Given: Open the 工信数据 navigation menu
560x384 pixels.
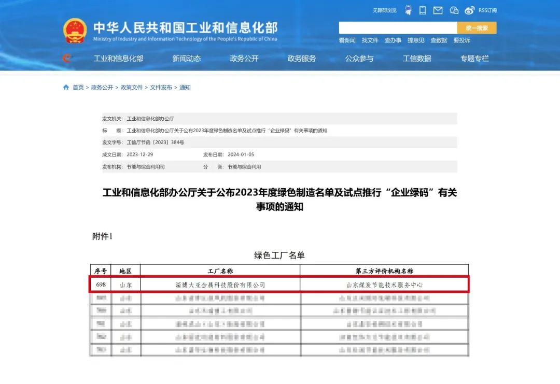Looking at the screenshot, I should click(417, 59).
